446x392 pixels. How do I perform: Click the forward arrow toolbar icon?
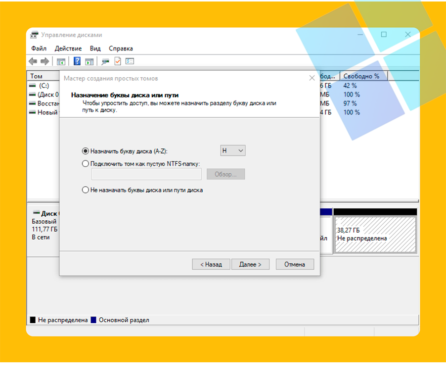[45, 61]
